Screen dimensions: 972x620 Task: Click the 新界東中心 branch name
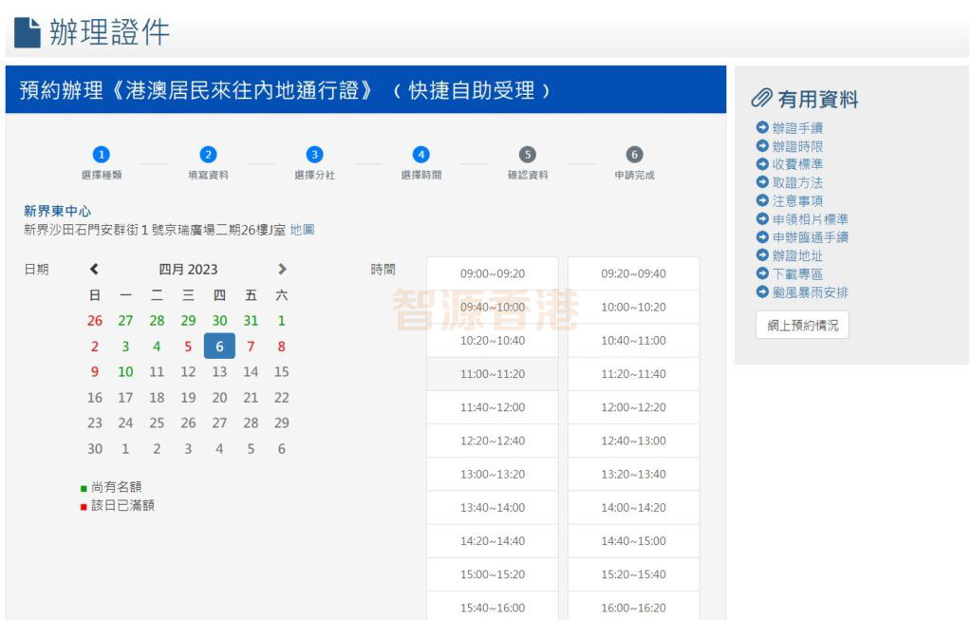tap(57, 211)
